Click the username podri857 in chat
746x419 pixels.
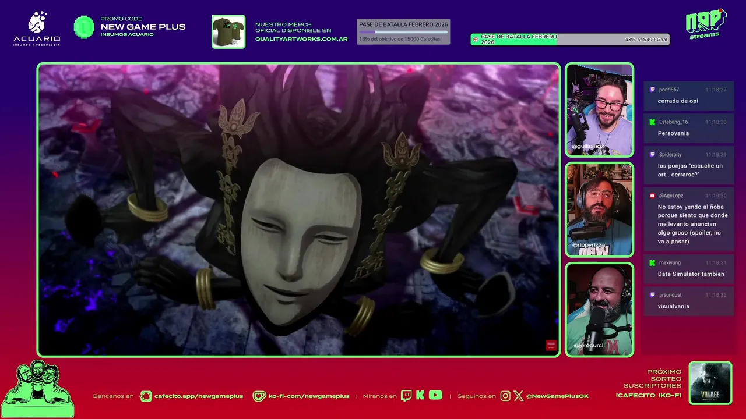(669, 90)
